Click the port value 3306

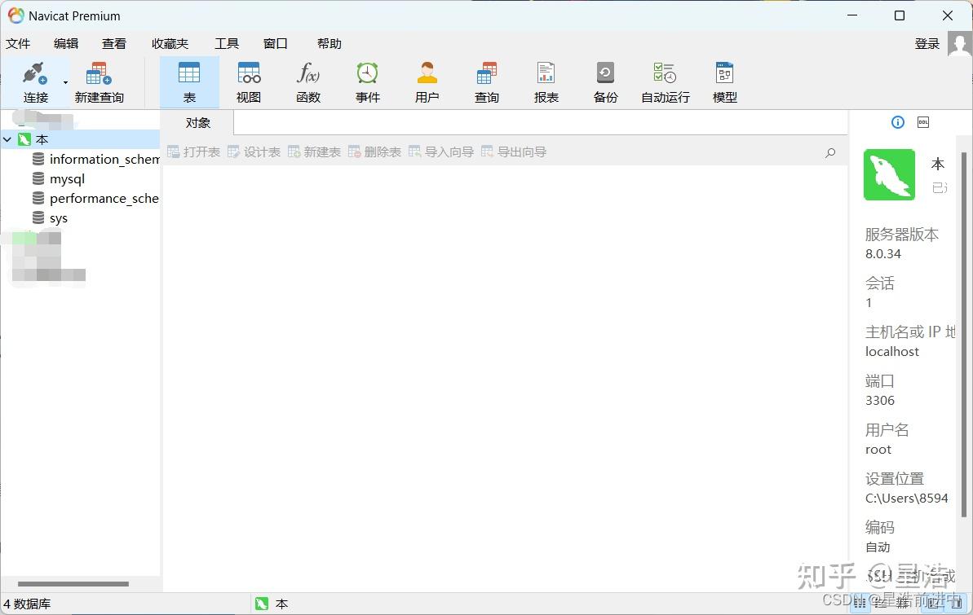click(x=880, y=401)
